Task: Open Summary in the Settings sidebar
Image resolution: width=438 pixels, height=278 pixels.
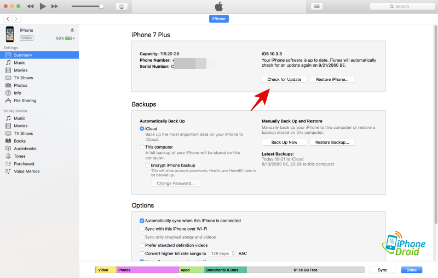Action: click(x=39, y=55)
